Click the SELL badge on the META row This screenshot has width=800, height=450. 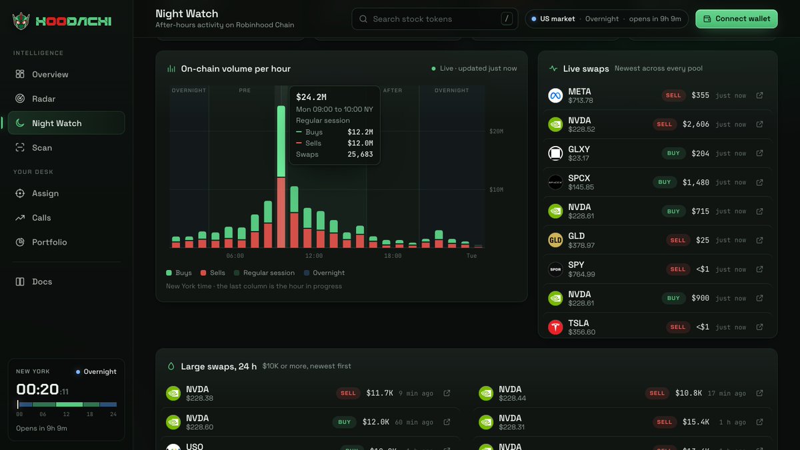coord(673,95)
